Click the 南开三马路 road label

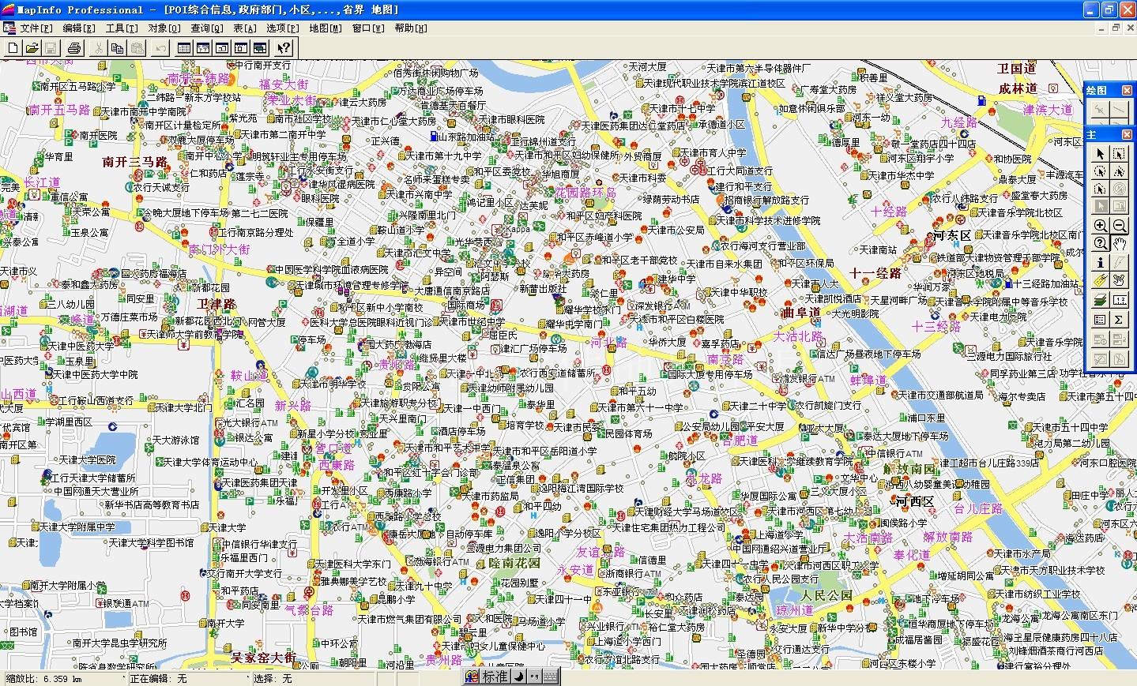(136, 162)
